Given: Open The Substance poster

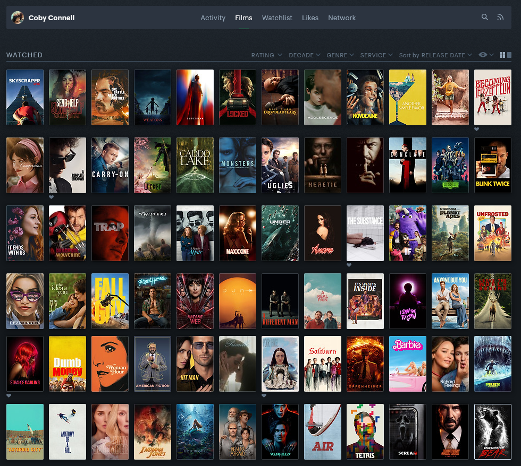Looking at the screenshot, I should click(x=365, y=233).
